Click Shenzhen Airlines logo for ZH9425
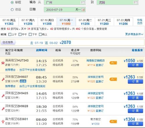Image resolution: width=145 pixels, height=128 pixels. pos(3,96)
